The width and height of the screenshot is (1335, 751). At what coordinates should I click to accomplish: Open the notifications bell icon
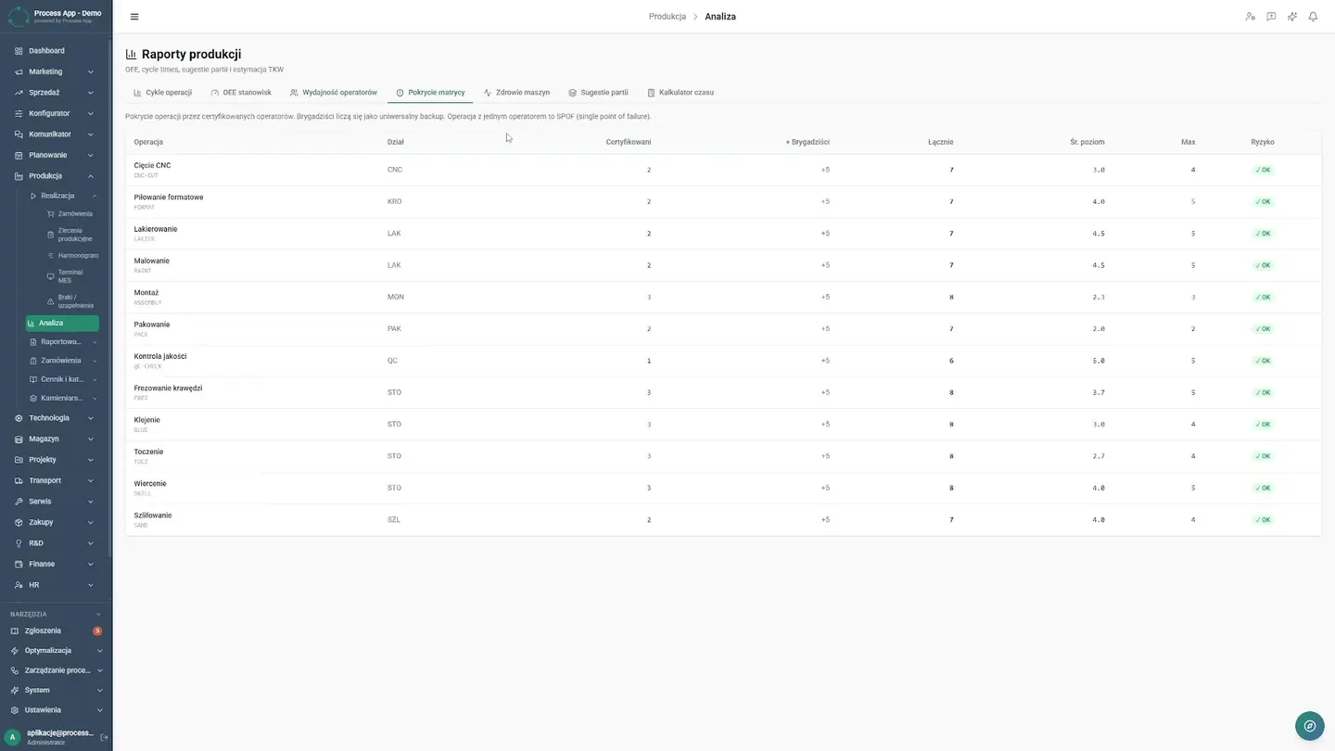[x=1313, y=17]
